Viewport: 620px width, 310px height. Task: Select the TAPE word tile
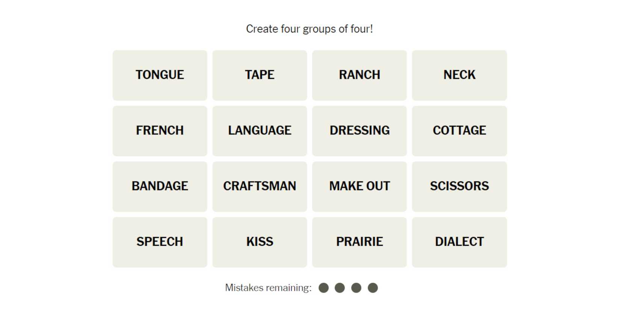point(260,75)
